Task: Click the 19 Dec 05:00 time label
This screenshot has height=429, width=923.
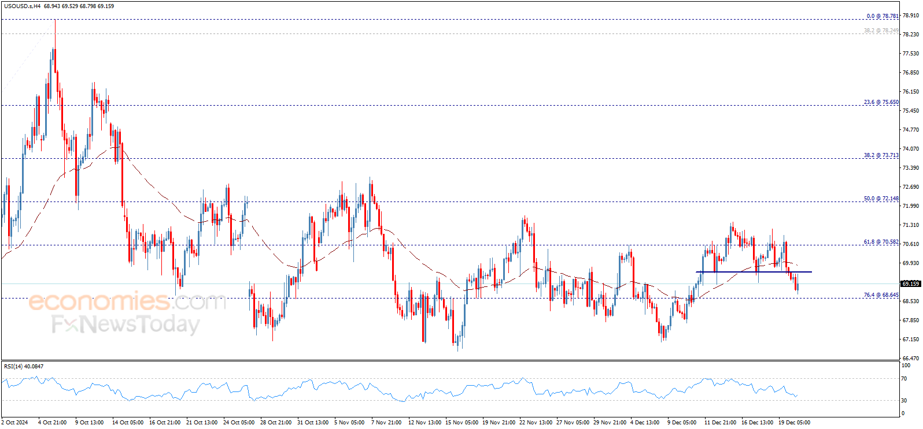Action: click(x=795, y=422)
